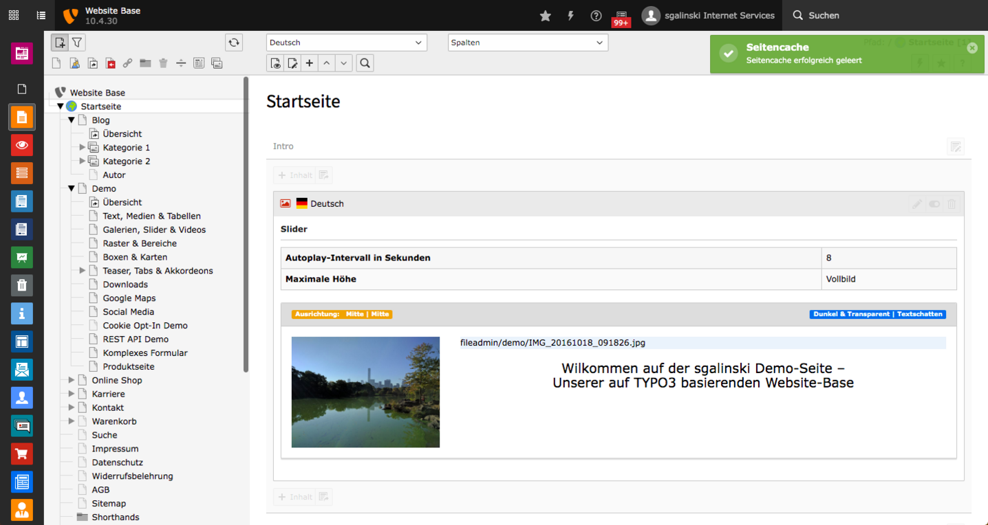Screen dimensions: 988x525
Task: Open bookmarks via the star icon in top bar
Action: [545, 15]
